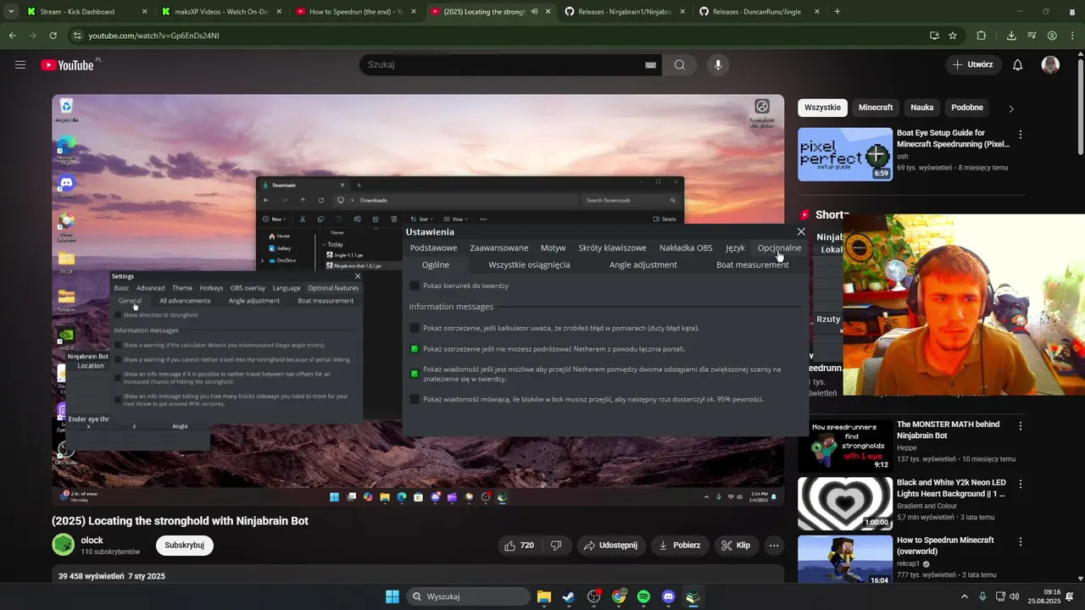Click the Utwórz create button
This screenshot has width=1085, height=610.
tap(973, 65)
